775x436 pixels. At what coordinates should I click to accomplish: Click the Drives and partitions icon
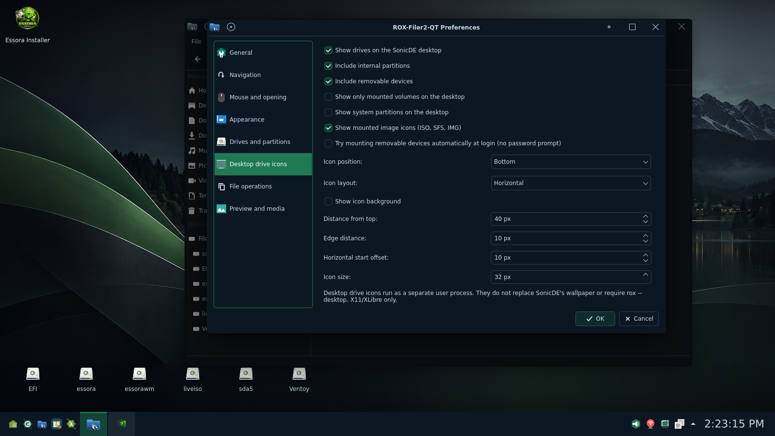tap(221, 142)
